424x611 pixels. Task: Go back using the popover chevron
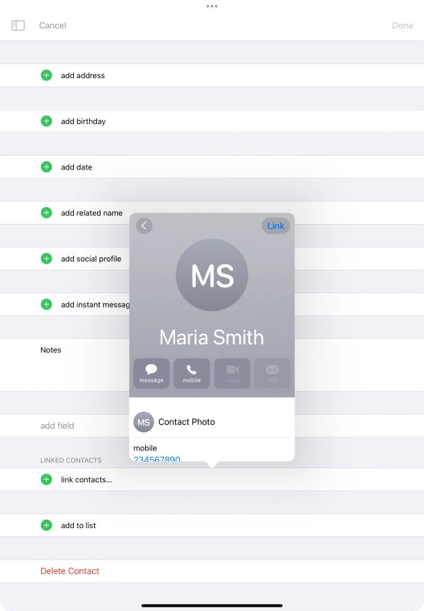(x=144, y=225)
